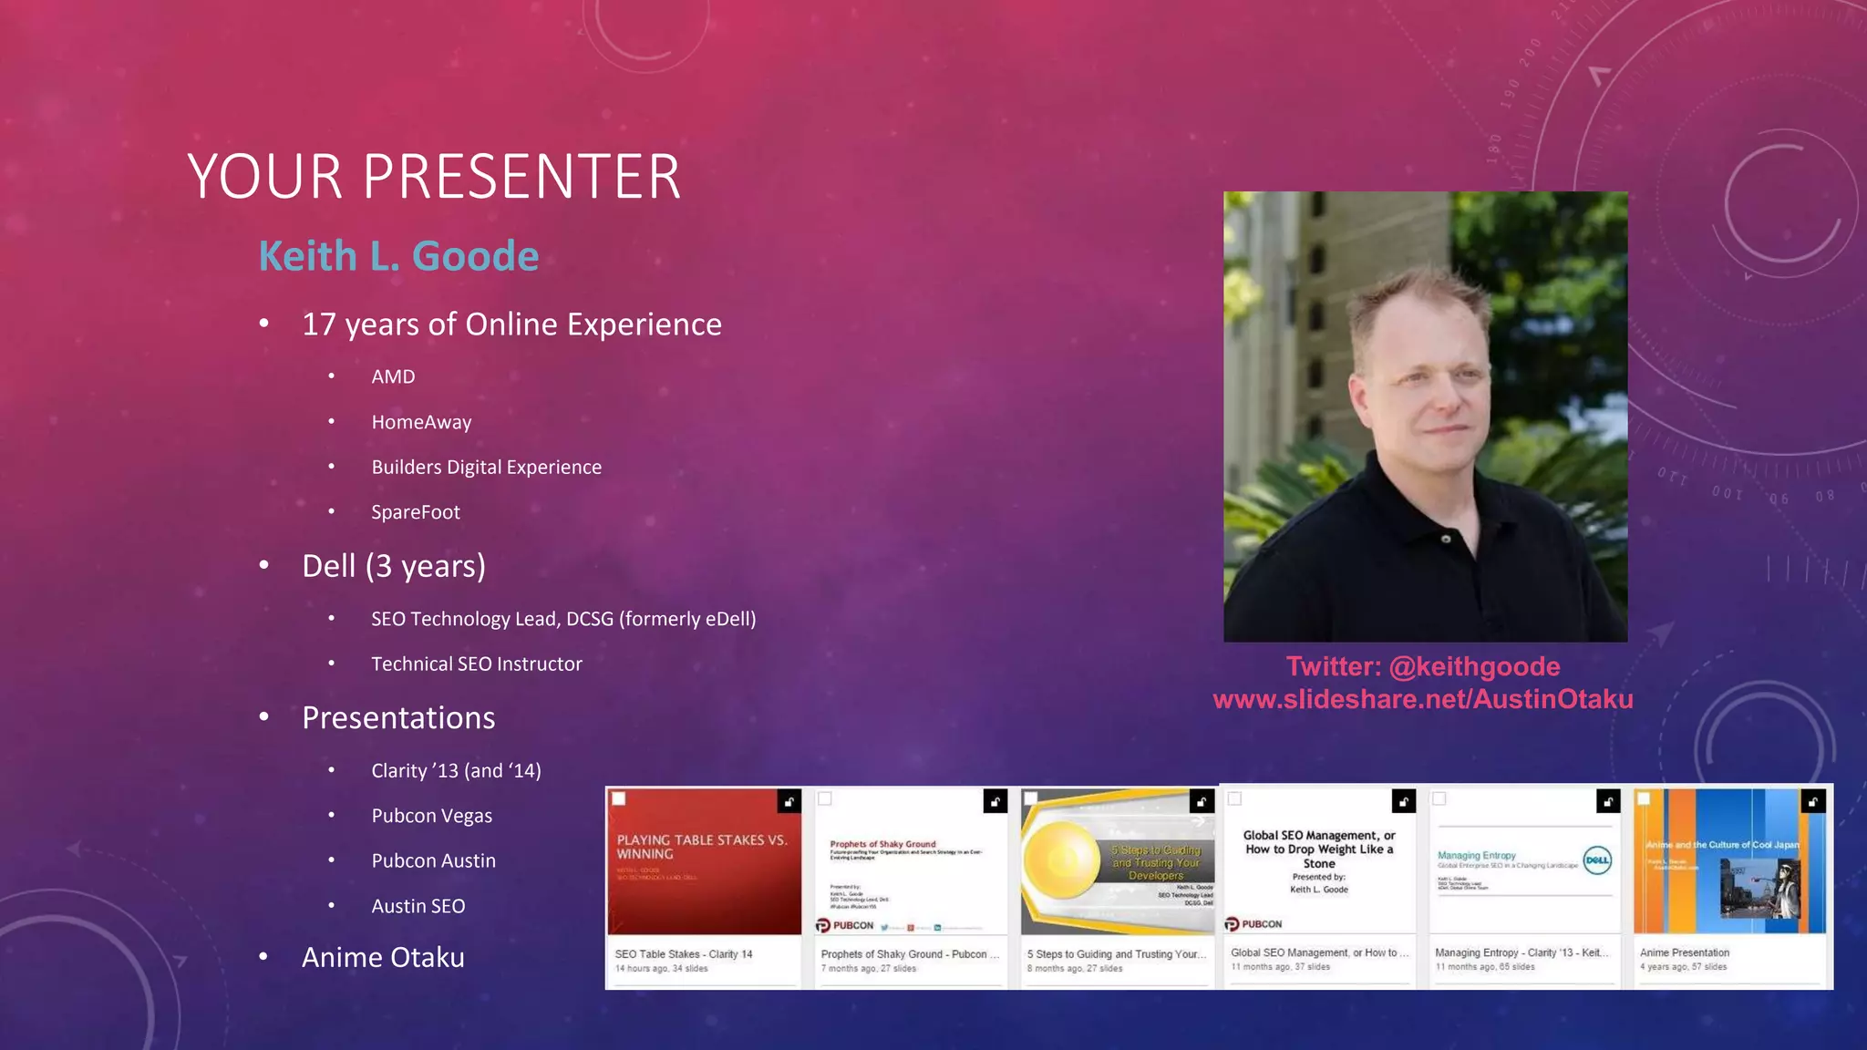The height and width of the screenshot is (1050, 1867).
Task: Click the Twitter @keithgoode handle
Action: [1473, 666]
